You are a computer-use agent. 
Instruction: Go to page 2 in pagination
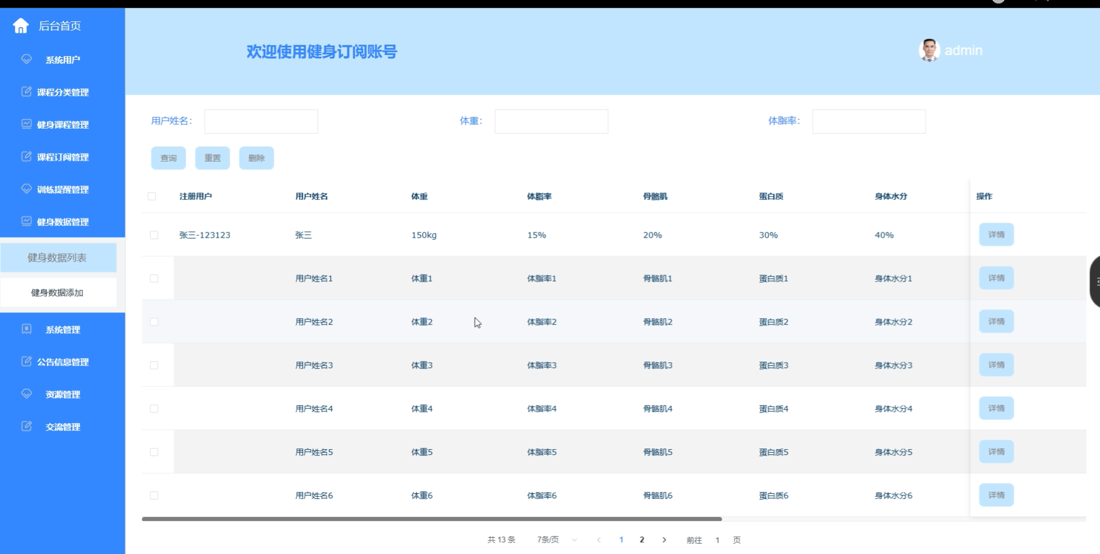pyautogui.click(x=642, y=540)
